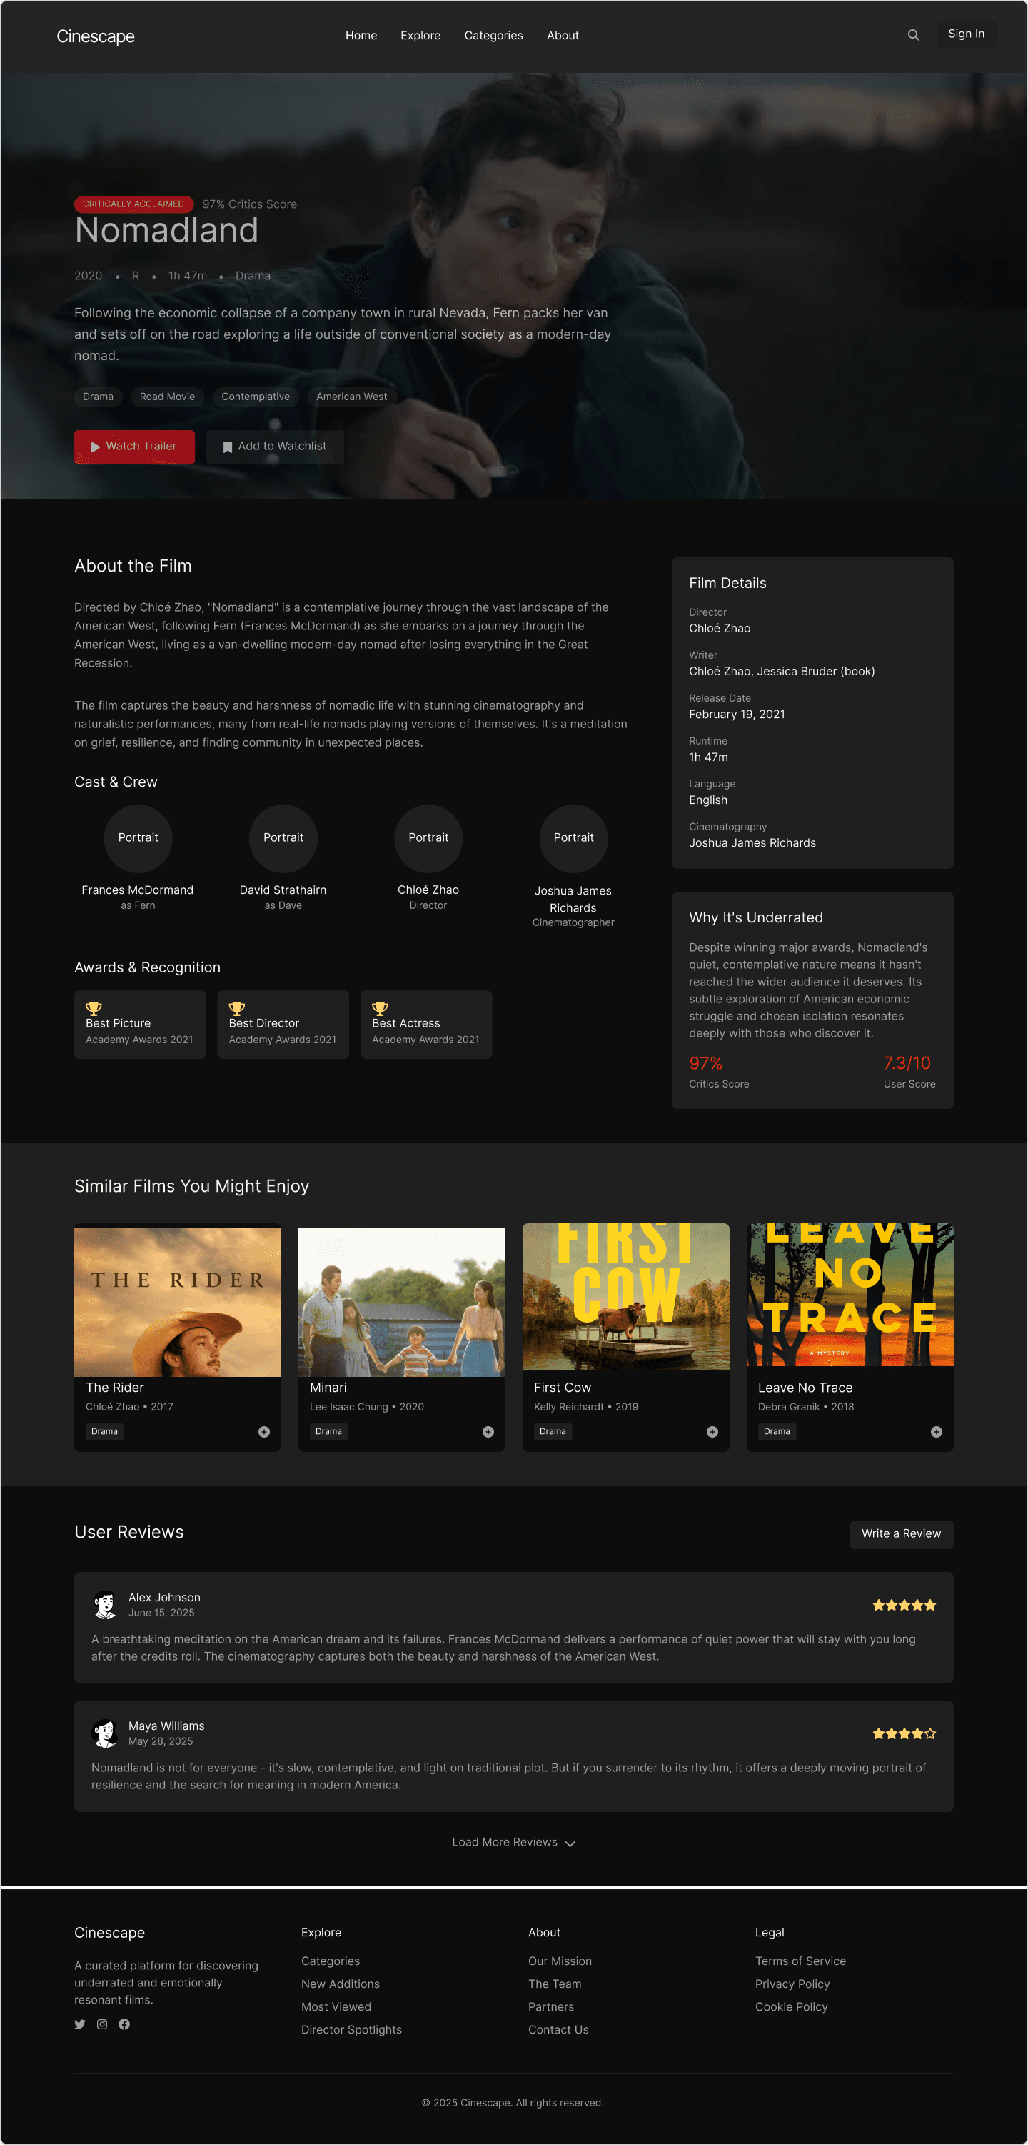The height and width of the screenshot is (2145, 1028).
Task: Click the Instagram icon in footer
Action: (x=102, y=2024)
